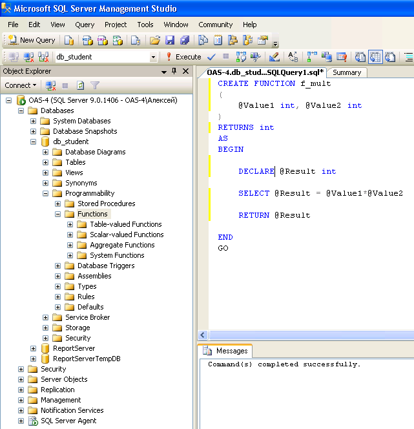
Task: Collapse the Databases node
Action: click(21, 111)
